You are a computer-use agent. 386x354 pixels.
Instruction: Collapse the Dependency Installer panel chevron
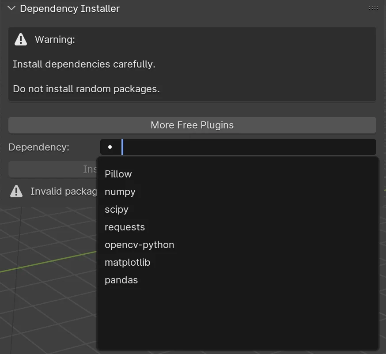[11, 8]
